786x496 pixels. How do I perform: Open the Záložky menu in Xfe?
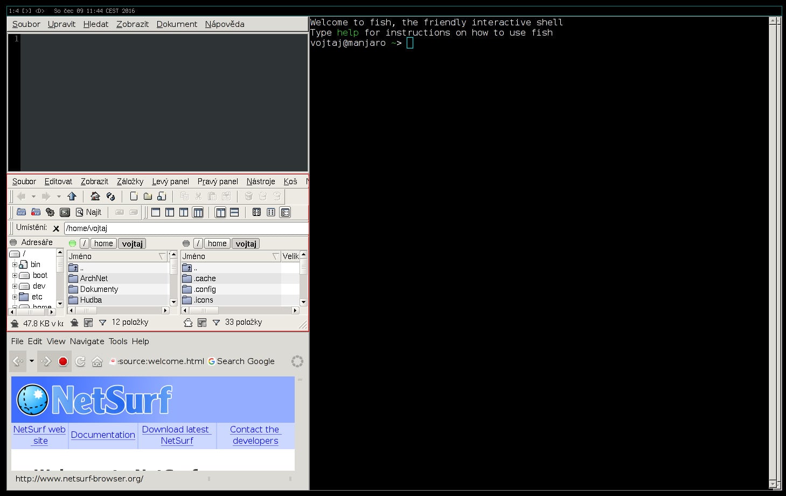tap(130, 181)
